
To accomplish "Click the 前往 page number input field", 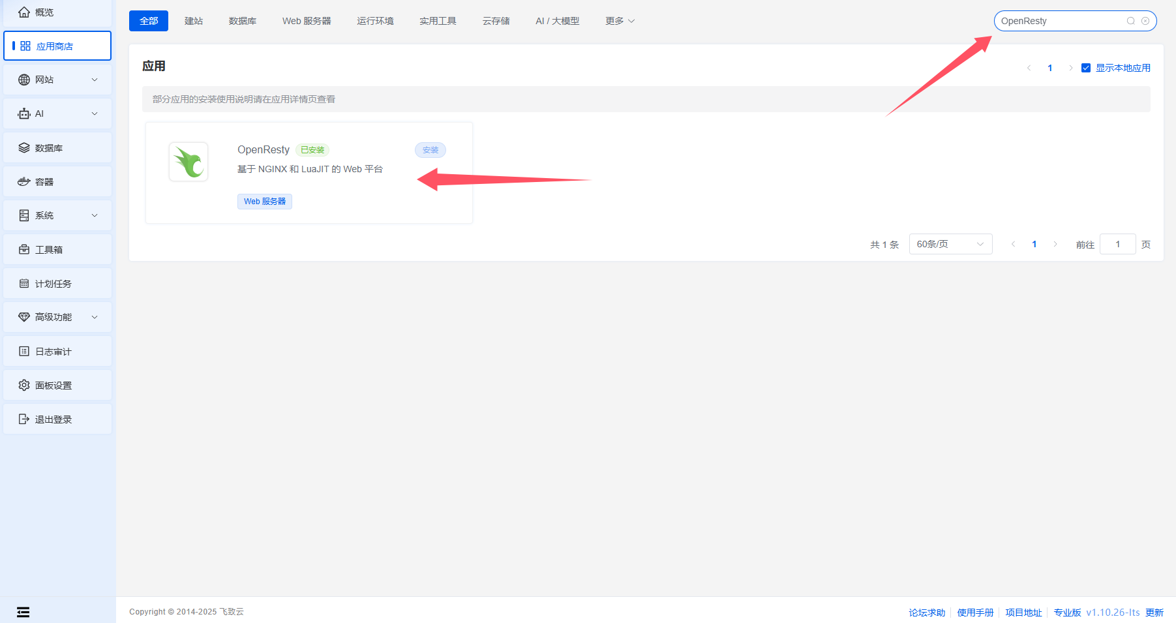I will [x=1117, y=244].
